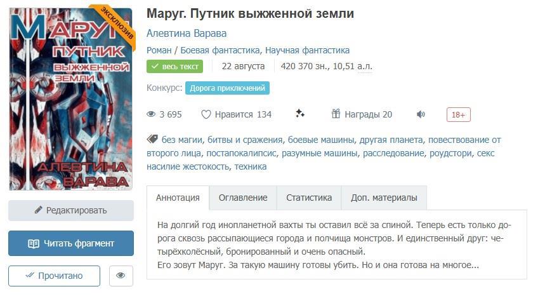Screen dimensions: 538x296
Task: Click the 'Дорога приключений' contest tag
Action: click(227, 88)
